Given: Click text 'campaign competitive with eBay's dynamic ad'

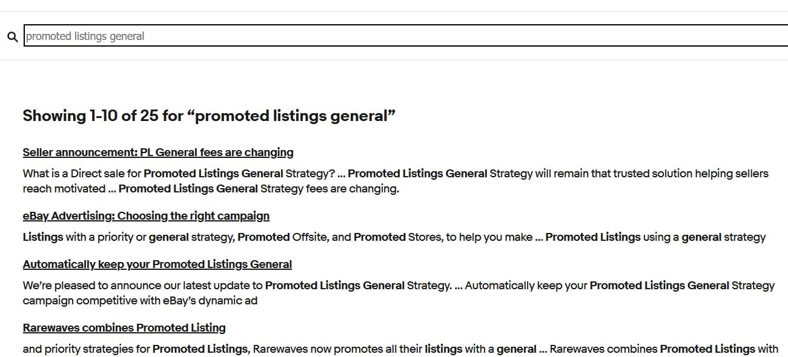Looking at the screenshot, I should pyautogui.click(x=139, y=301).
